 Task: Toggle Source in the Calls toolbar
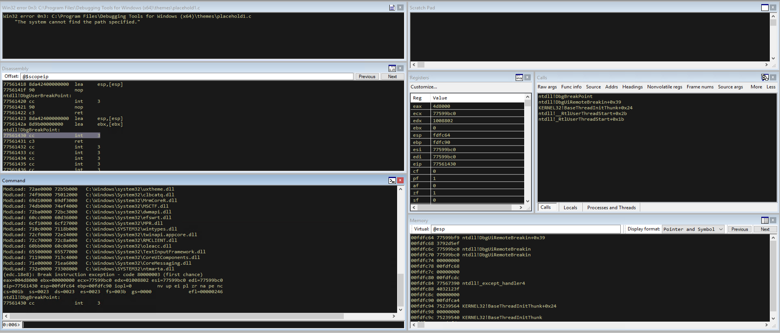593,87
